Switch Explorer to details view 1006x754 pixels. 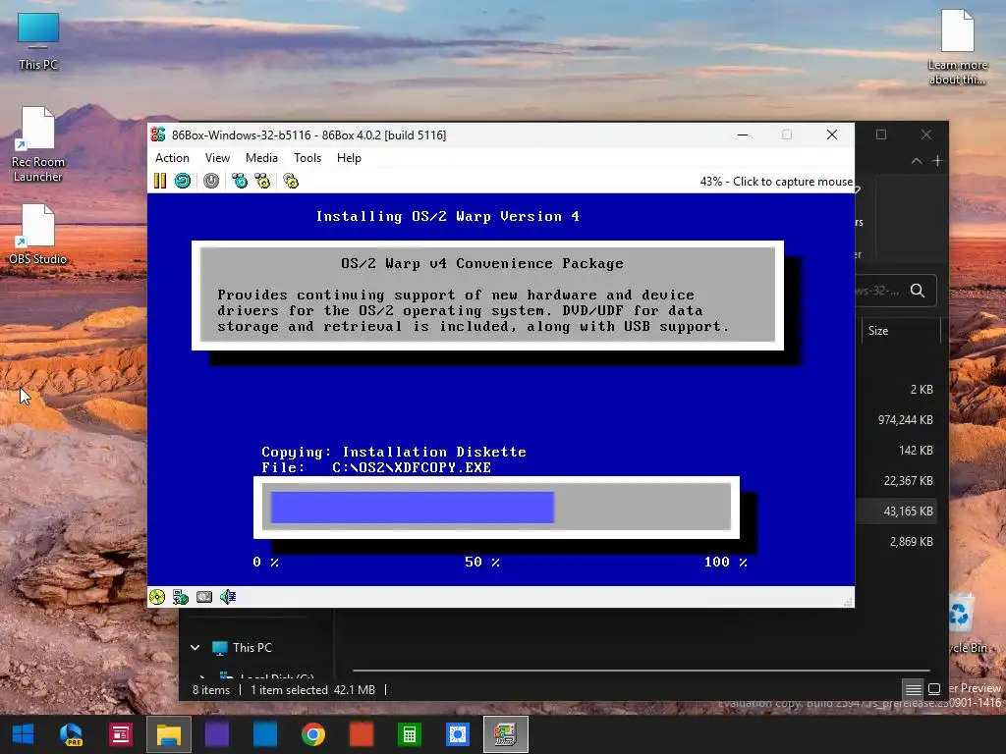[913, 689]
